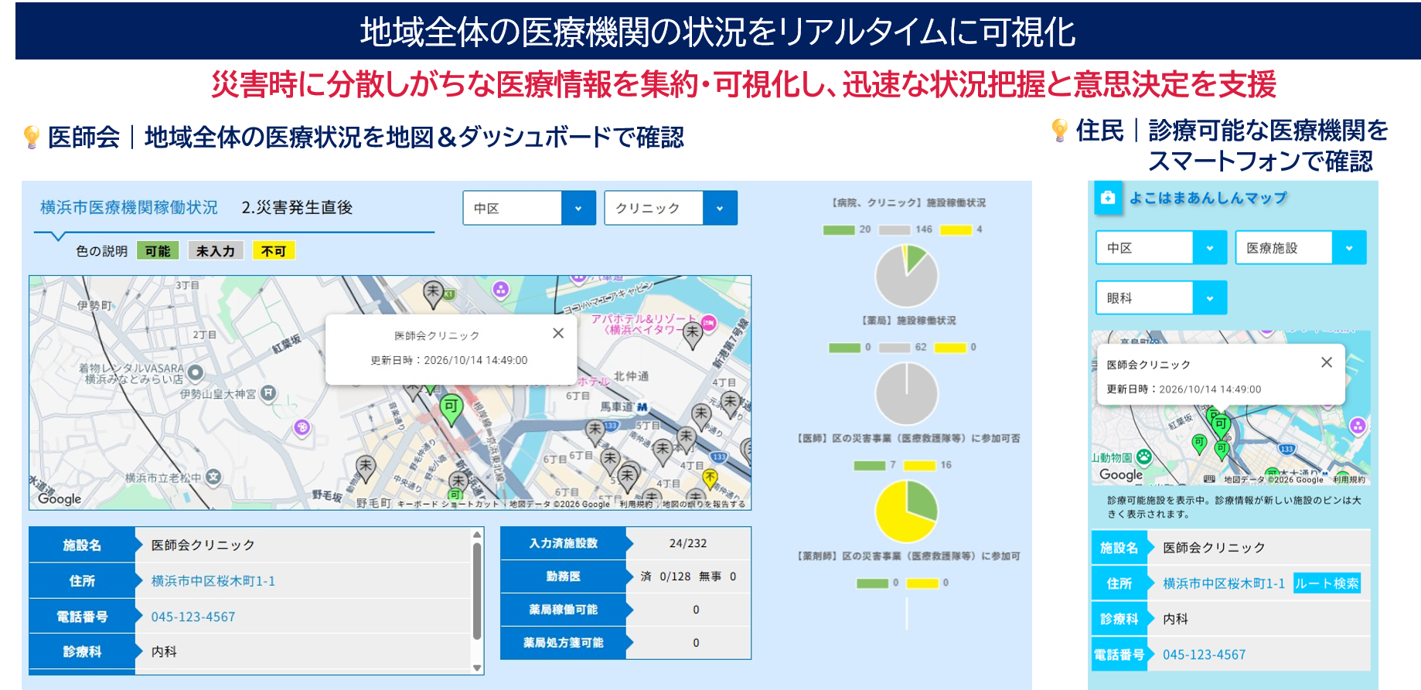
Task: Click the 山動物園 zoo marker on smartphone map
Action: (1143, 457)
